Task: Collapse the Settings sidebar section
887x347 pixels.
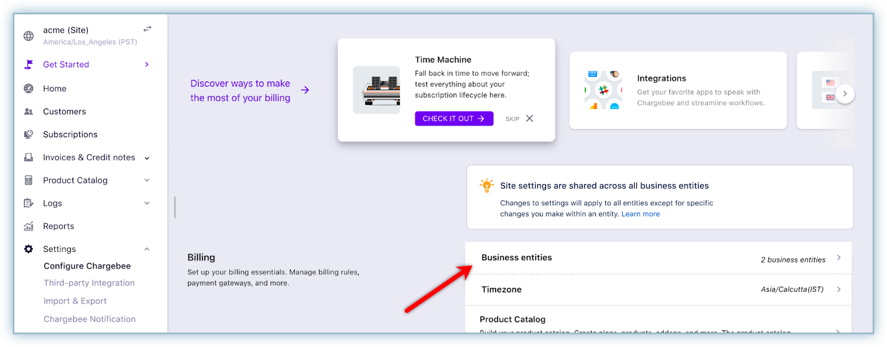Action: [x=147, y=249]
